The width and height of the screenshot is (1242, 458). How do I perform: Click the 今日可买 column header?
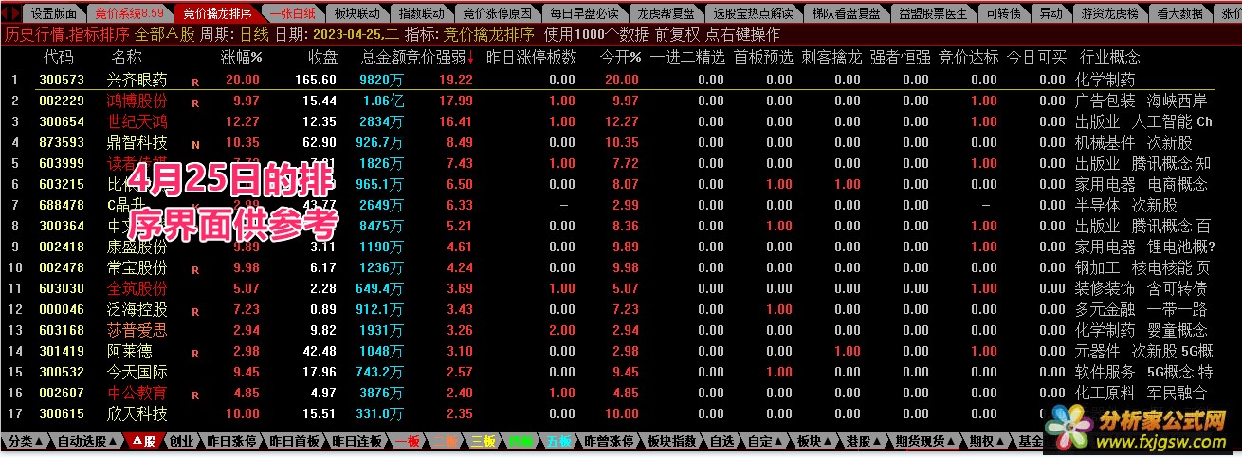(x=1036, y=57)
